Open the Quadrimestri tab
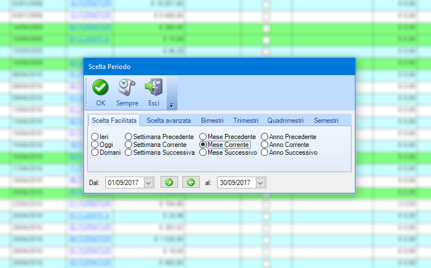Image resolution: width=431 pixels, height=268 pixels. [x=285, y=120]
